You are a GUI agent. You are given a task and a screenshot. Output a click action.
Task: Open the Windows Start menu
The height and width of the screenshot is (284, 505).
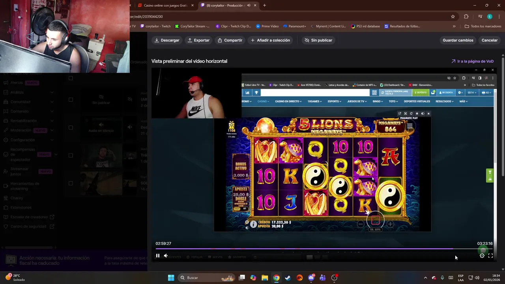click(171, 278)
